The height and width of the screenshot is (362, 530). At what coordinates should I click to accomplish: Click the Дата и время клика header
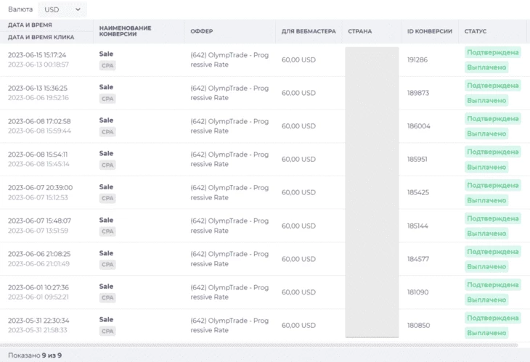(41, 37)
